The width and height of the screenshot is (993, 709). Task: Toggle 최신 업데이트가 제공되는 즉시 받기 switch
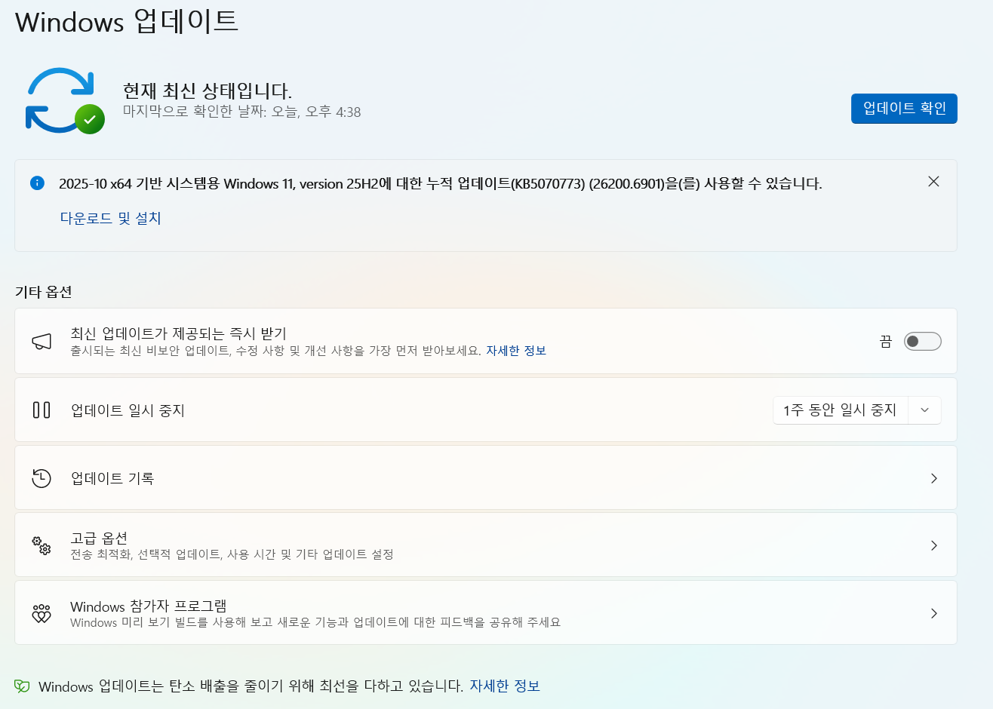click(923, 342)
